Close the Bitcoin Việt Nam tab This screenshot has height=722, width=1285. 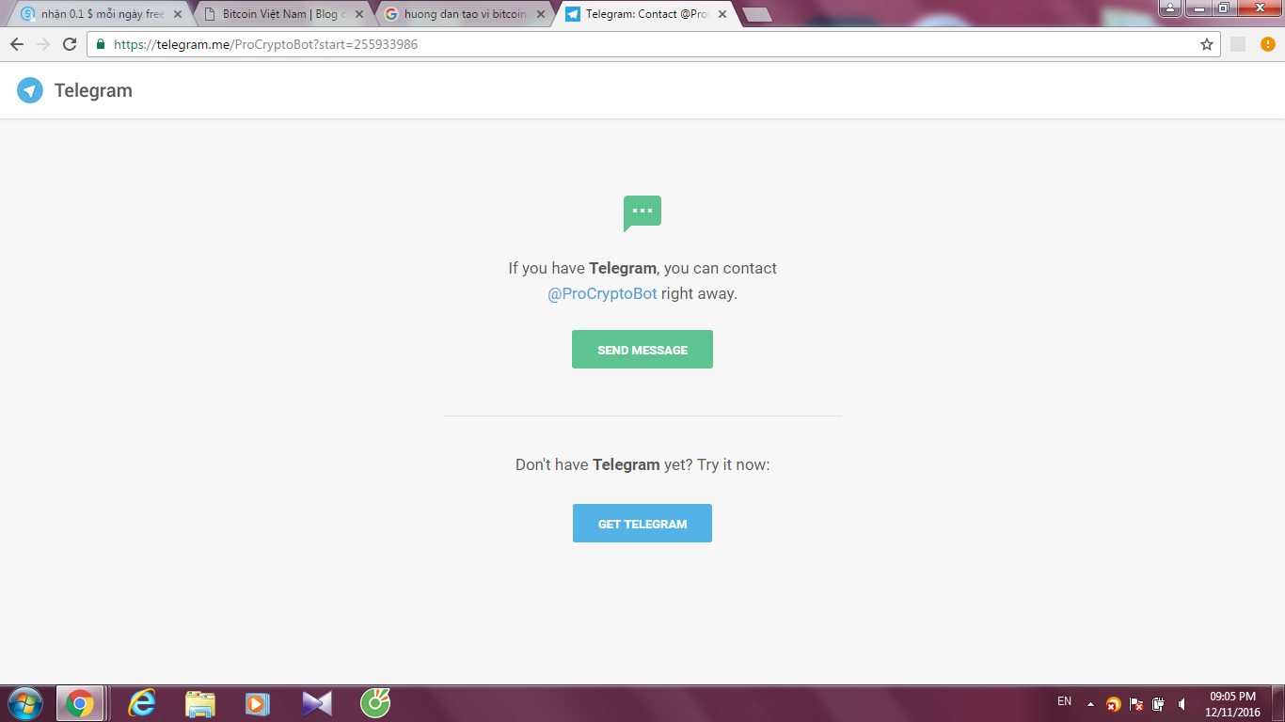click(x=359, y=14)
